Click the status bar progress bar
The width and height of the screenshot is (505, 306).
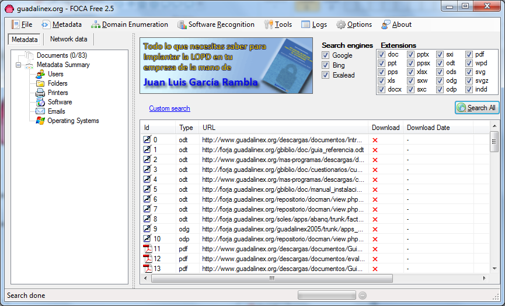coord(326,295)
